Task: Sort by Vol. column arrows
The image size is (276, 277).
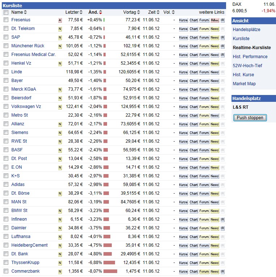Action: 173,12
